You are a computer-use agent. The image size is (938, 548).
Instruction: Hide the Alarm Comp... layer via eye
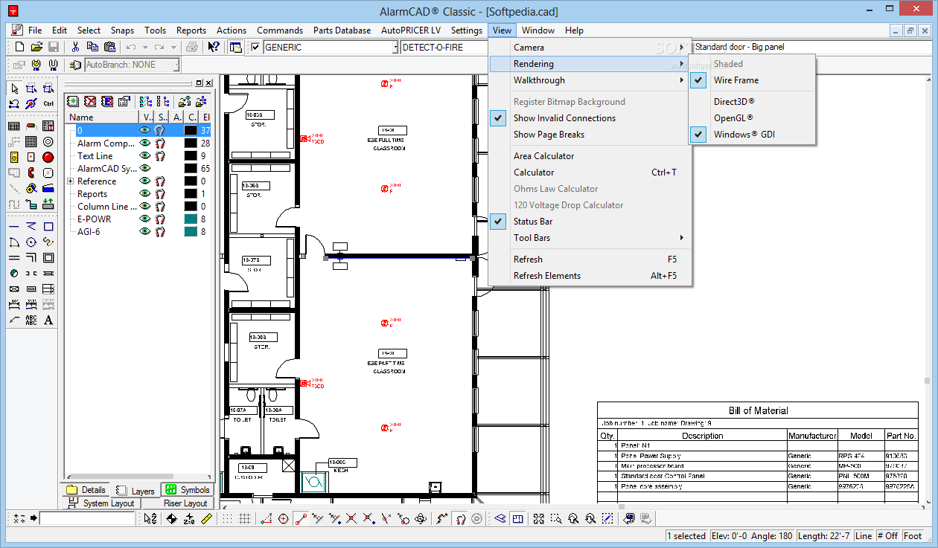click(145, 143)
